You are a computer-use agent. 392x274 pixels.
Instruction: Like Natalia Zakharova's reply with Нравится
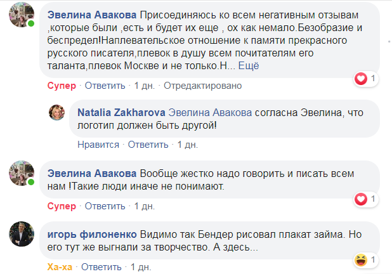tap(98, 144)
